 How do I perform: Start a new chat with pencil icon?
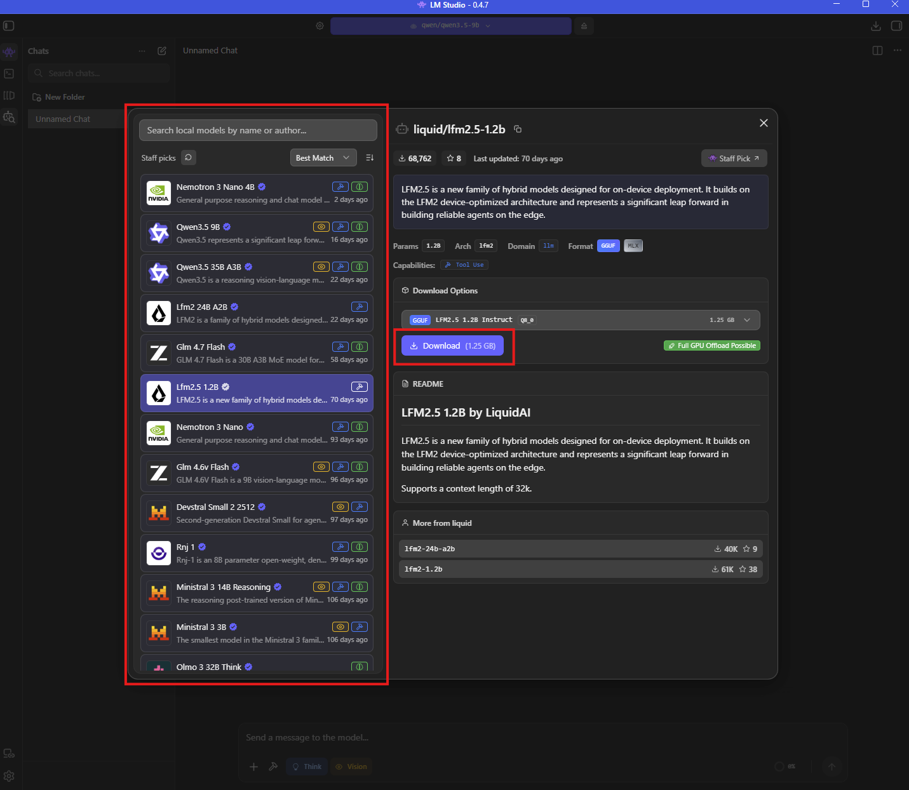pyautogui.click(x=162, y=51)
